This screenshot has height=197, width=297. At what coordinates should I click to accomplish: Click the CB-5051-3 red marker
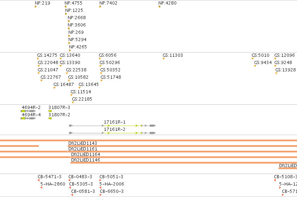101,180
